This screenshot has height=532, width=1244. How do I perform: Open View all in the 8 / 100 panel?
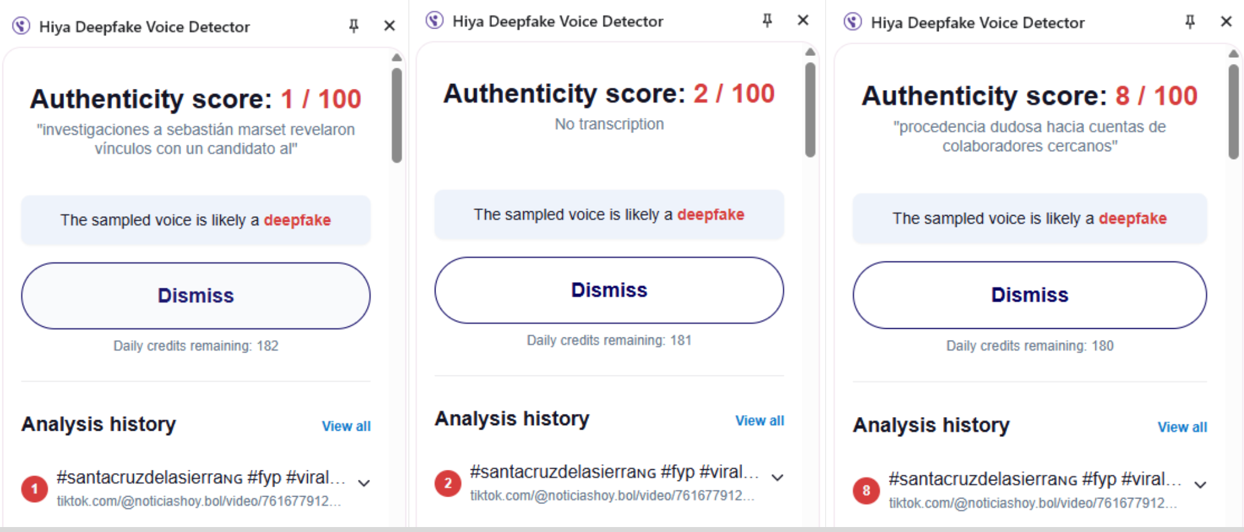tap(1182, 427)
